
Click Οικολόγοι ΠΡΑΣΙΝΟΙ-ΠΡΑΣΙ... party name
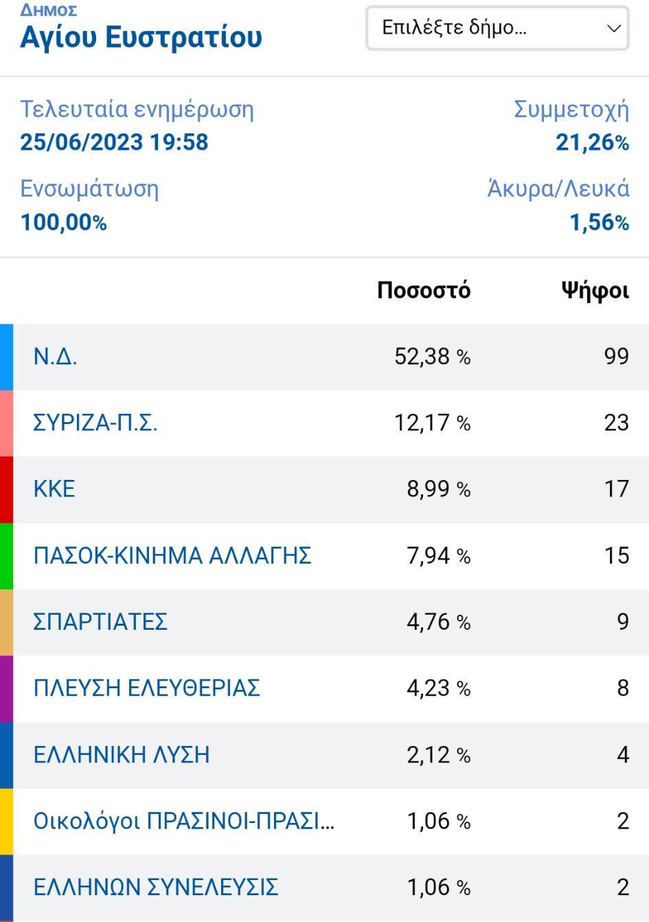(184, 821)
